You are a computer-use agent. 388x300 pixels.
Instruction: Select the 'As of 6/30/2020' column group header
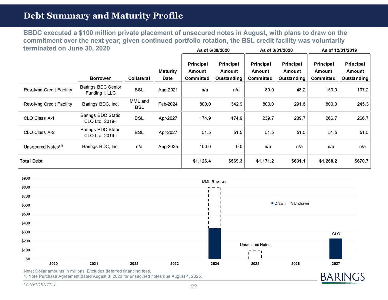(213, 50)
